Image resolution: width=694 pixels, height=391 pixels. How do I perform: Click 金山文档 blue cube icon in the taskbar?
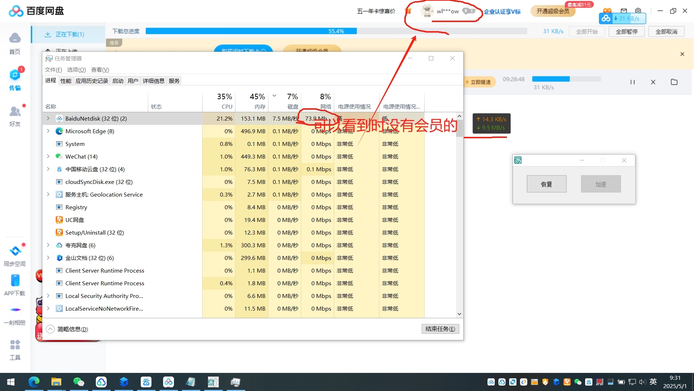point(124,382)
